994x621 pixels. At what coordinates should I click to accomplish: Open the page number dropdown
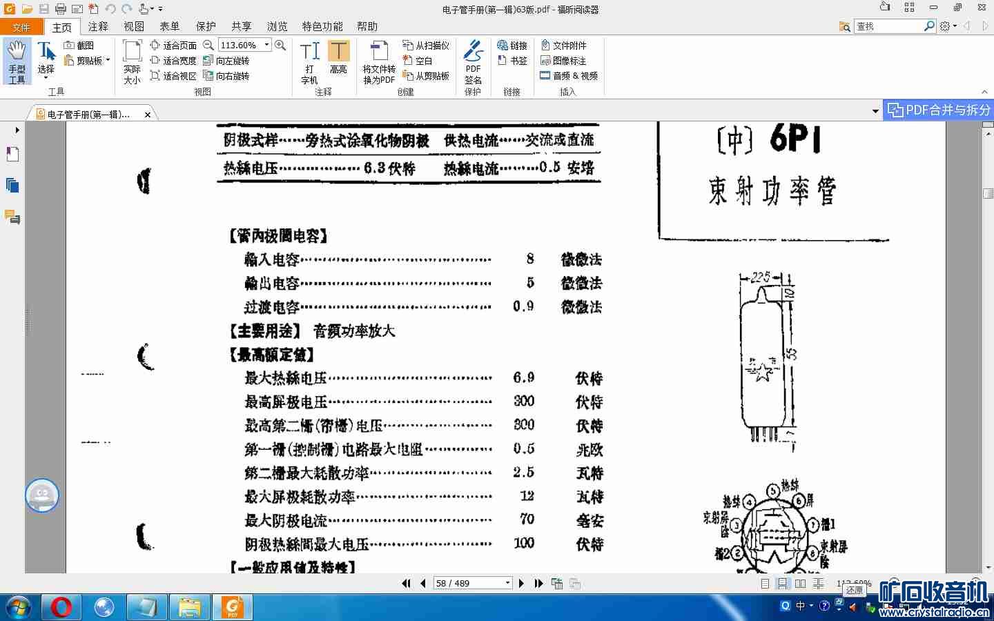click(x=507, y=584)
